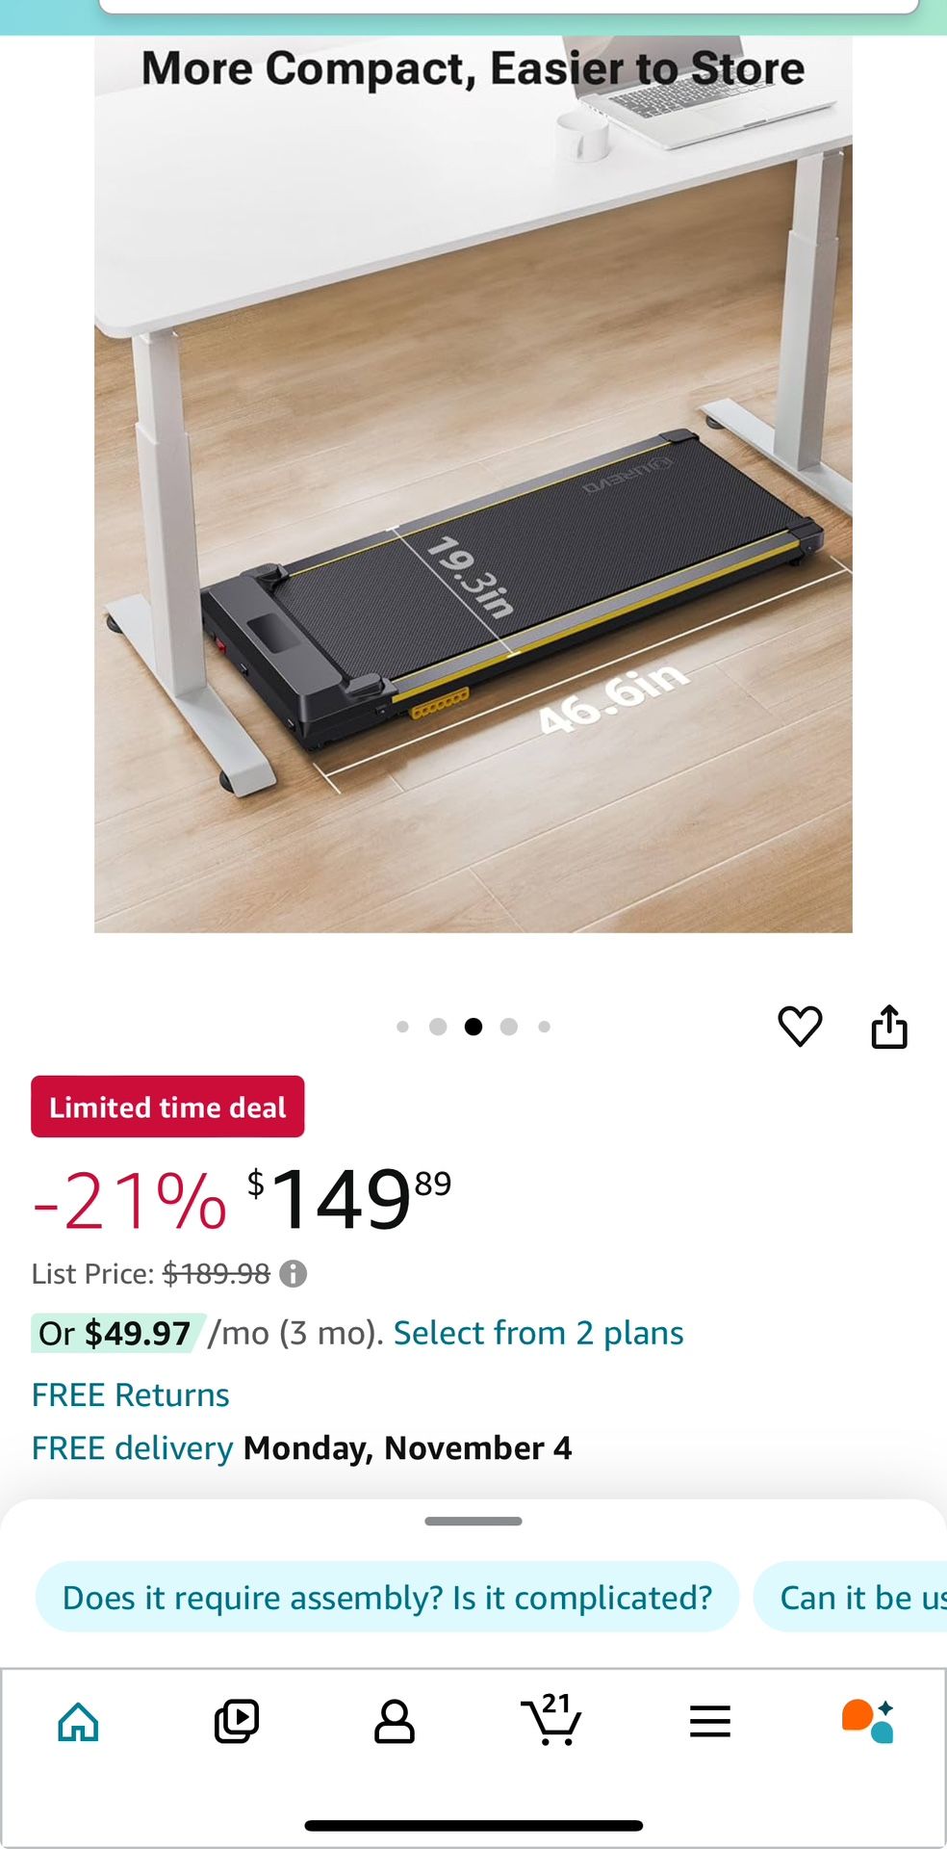947x1849 pixels.
Task: Open the account profile icon
Action: tap(395, 1721)
